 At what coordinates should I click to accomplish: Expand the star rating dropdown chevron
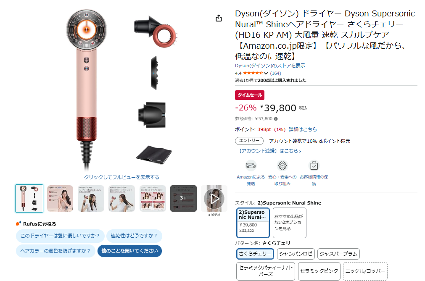pyautogui.click(x=266, y=74)
